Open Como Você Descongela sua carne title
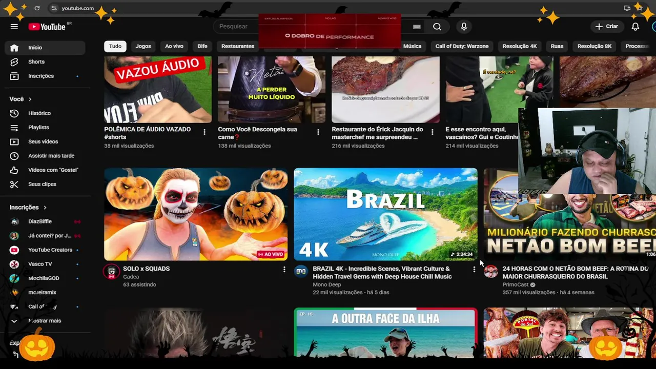Viewport: 656px width, 369px height. tap(257, 133)
